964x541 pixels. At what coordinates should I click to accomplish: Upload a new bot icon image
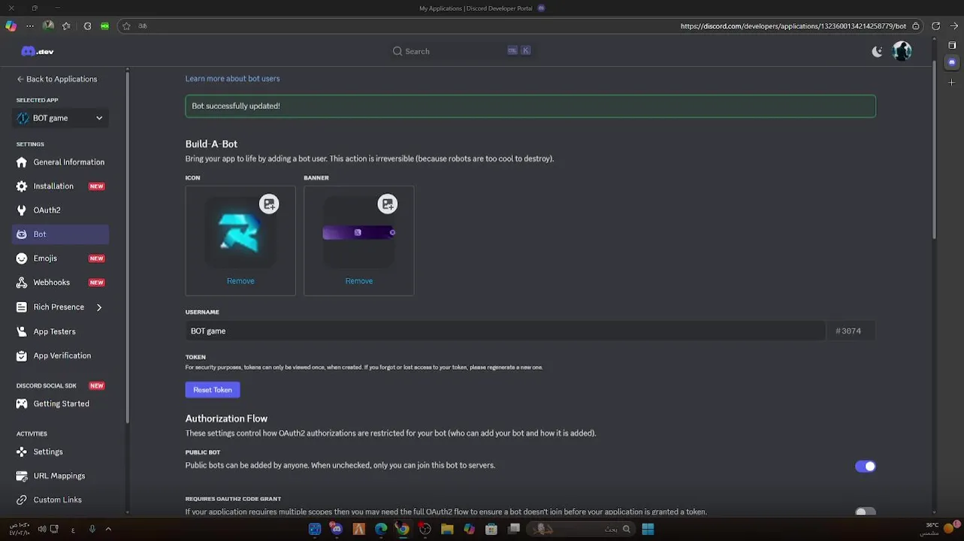(269, 204)
